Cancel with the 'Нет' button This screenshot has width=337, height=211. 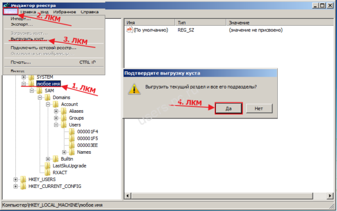click(x=259, y=108)
